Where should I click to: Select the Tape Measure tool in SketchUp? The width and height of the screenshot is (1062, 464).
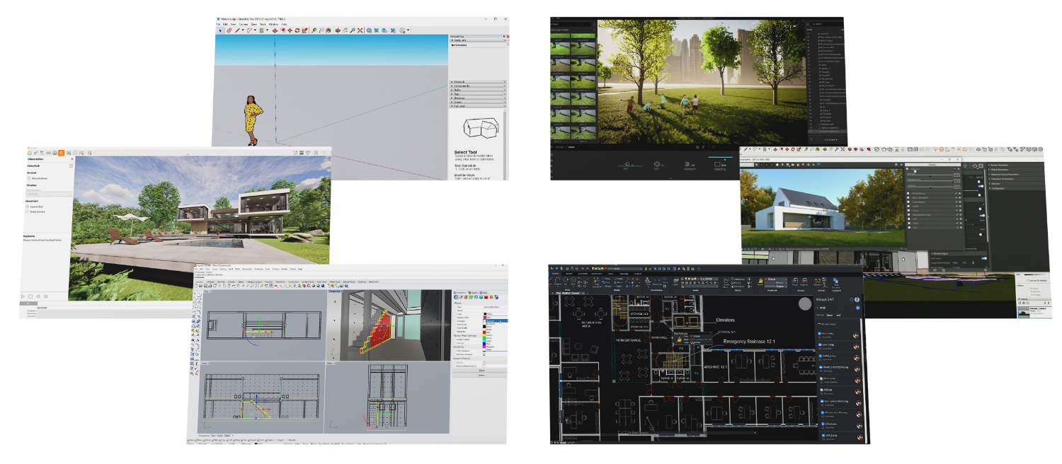click(x=314, y=30)
